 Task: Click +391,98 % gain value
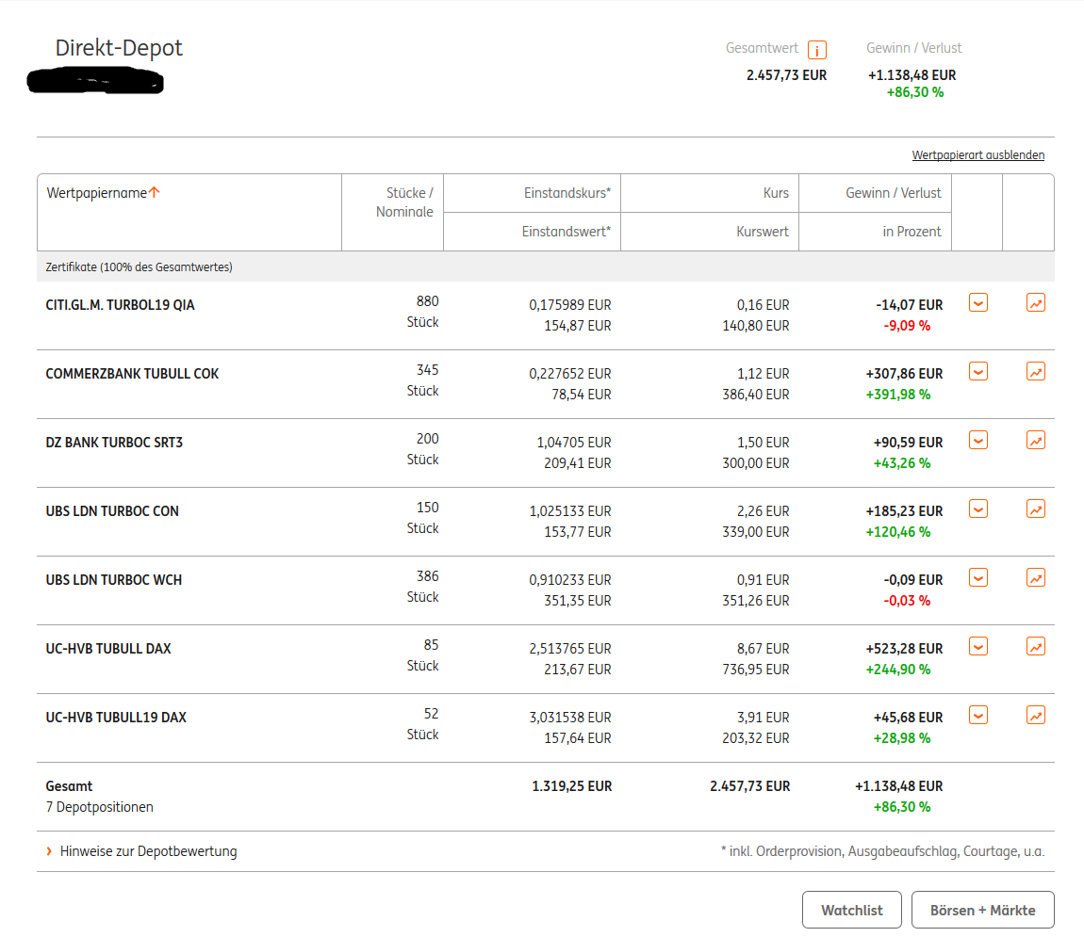898,395
